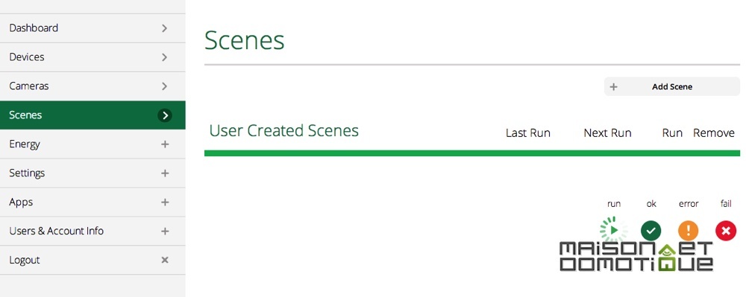Open the Dashboard menu item
The image size is (746, 297).
[x=93, y=28]
